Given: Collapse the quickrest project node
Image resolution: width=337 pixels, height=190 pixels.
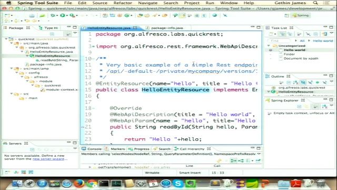Looking at the screenshot, I should pos(6,39).
